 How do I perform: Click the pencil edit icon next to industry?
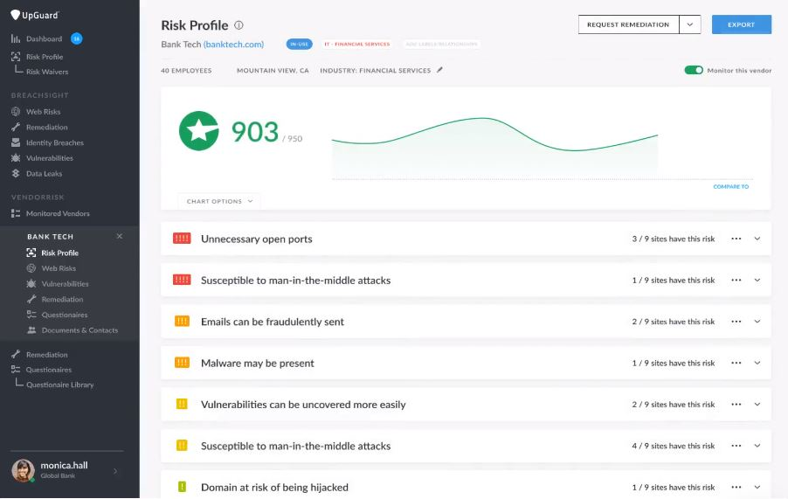coord(439,70)
